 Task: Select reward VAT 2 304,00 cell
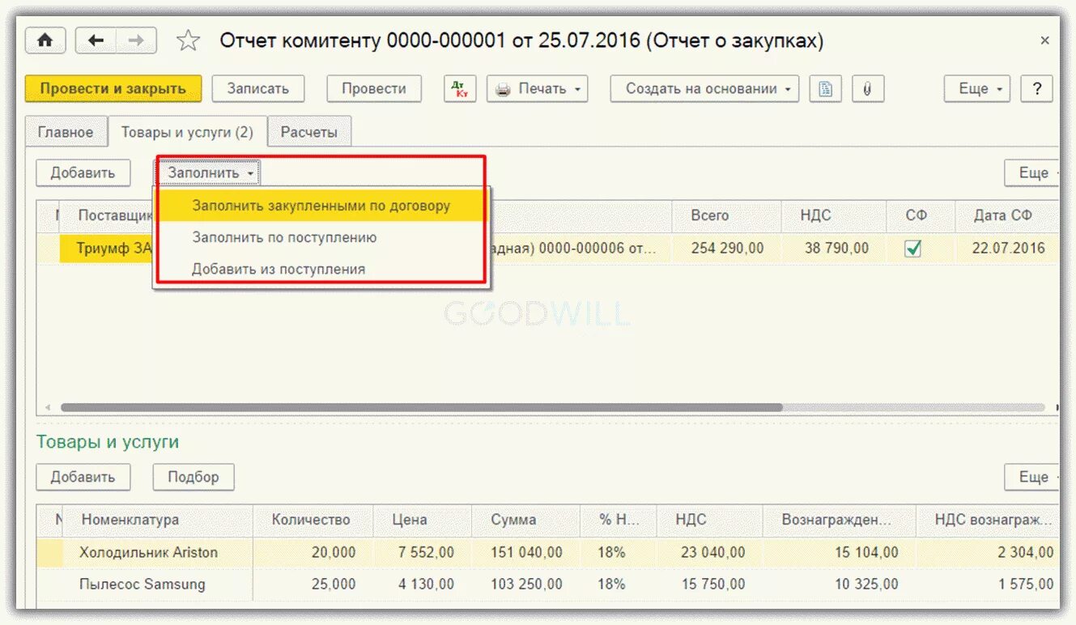[988, 553]
